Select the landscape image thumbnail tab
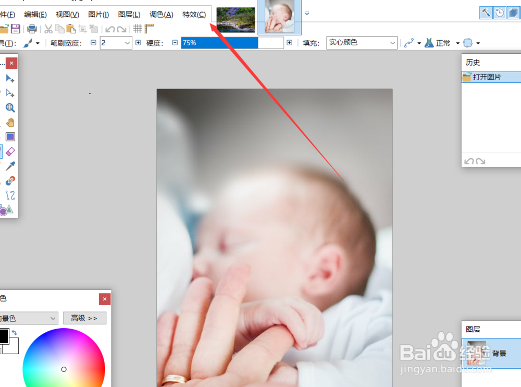This screenshot has width=521, height=387. (x=235, y=20)
